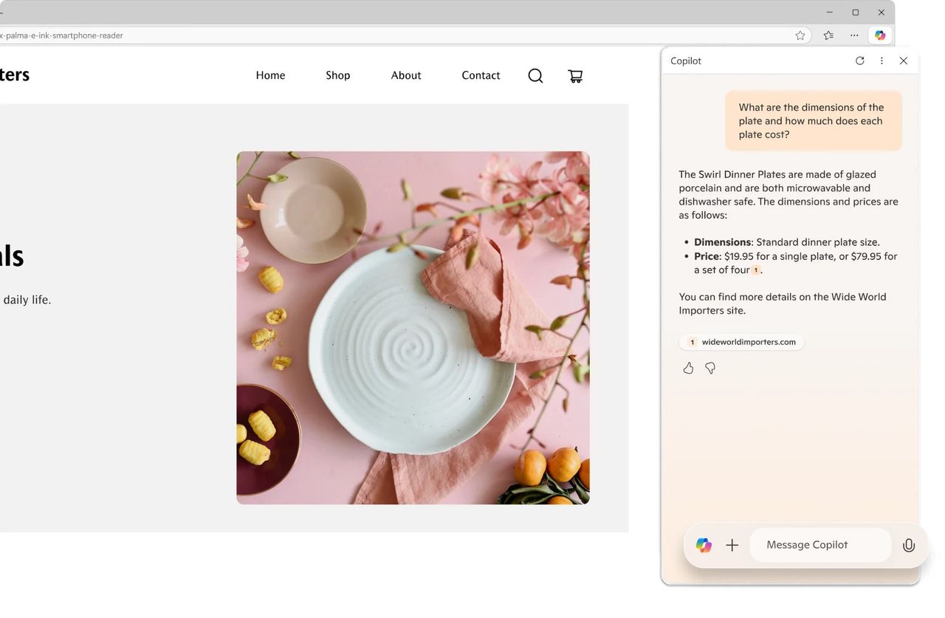Screen dimensions: 945x618
Task: Click the Copilot logo beside message box
Action: [x=704, y=546]
